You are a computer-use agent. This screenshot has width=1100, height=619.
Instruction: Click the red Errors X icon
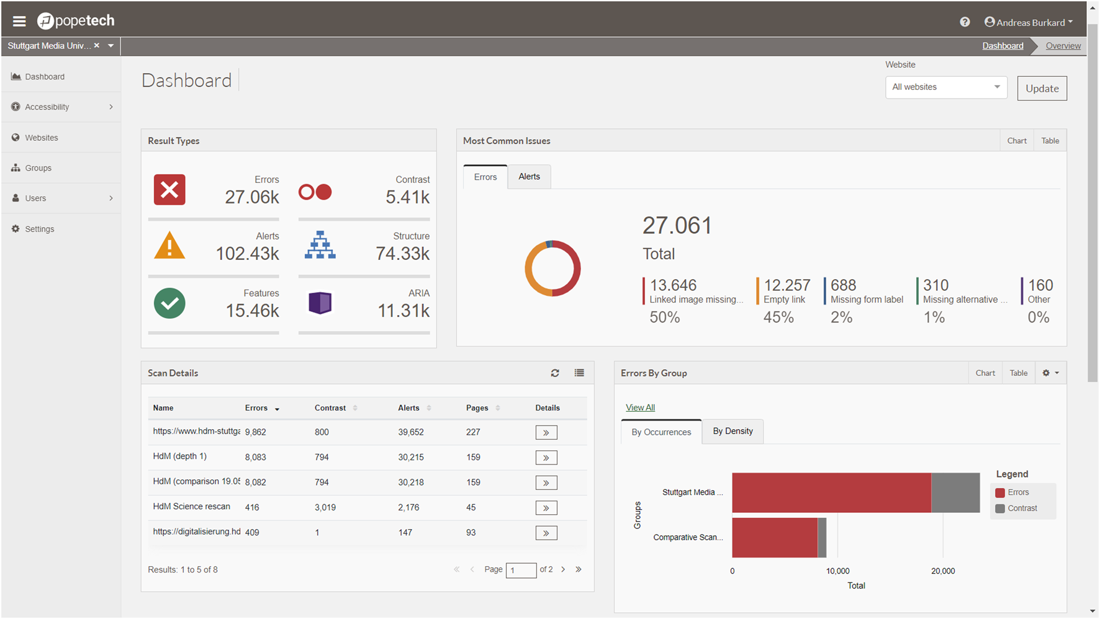coord(169,190)
